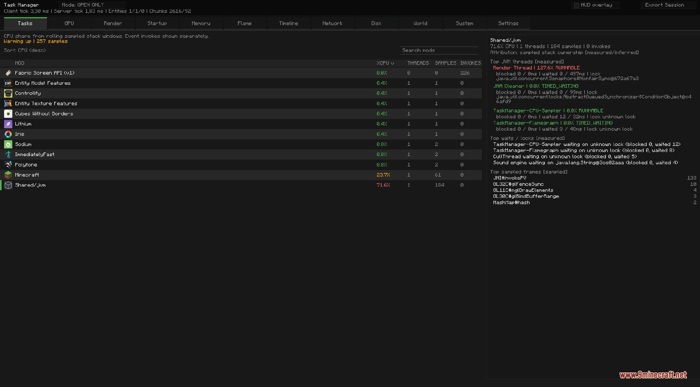The height and width of the screenshot is (387, 700).
Task: Open the World tab
Action: click(420, 24)
